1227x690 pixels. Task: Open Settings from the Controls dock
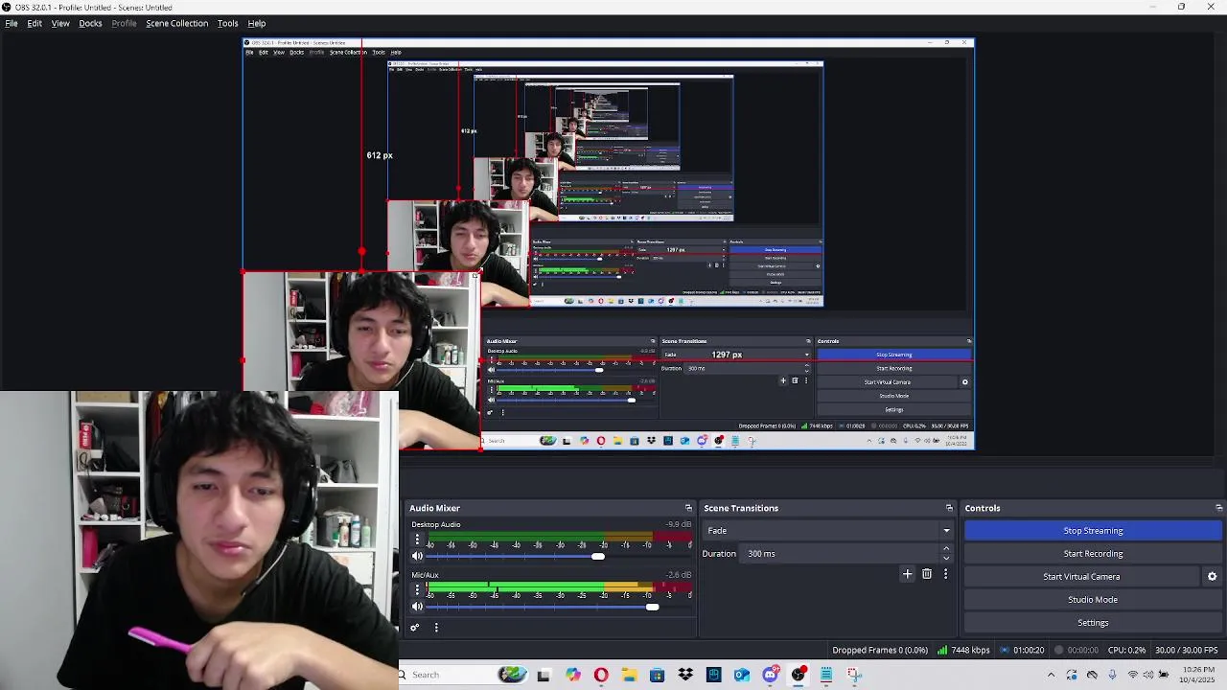[x=1093, y=623]
